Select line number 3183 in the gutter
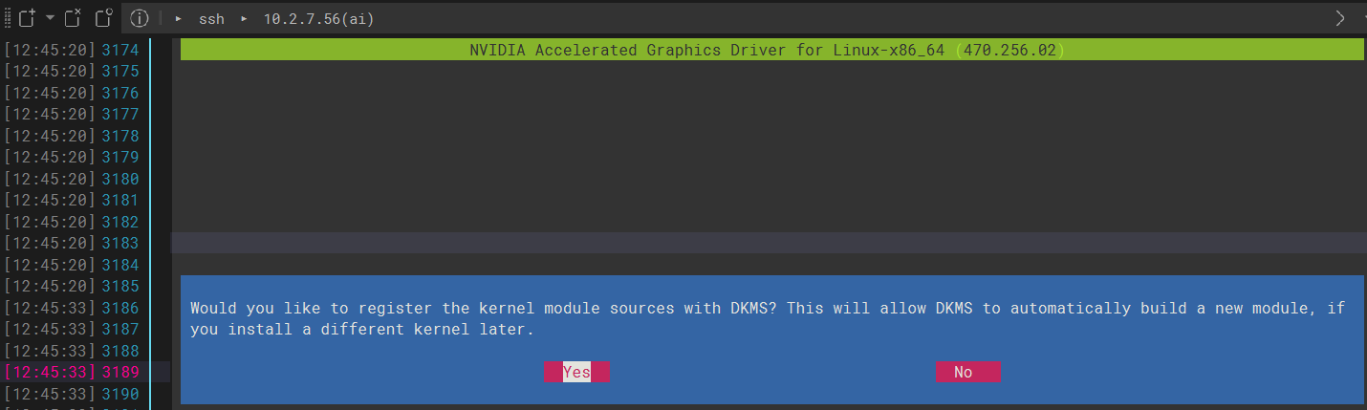The width and height of the screenshot is (1367, 410). [120, 243]
